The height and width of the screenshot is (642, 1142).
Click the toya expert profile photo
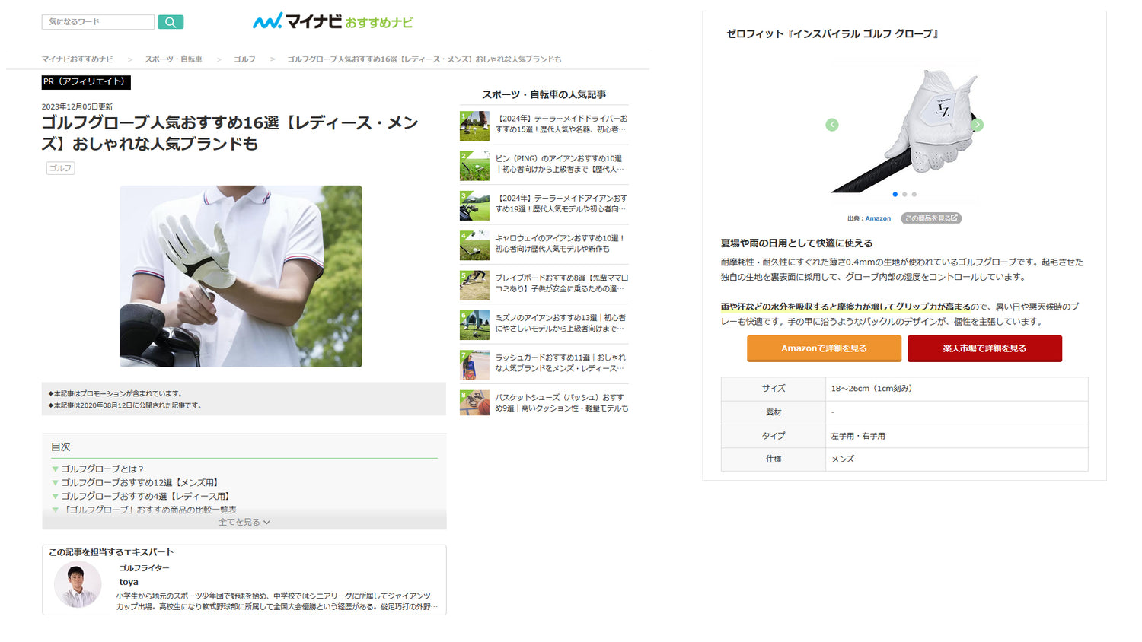(78, 585)
